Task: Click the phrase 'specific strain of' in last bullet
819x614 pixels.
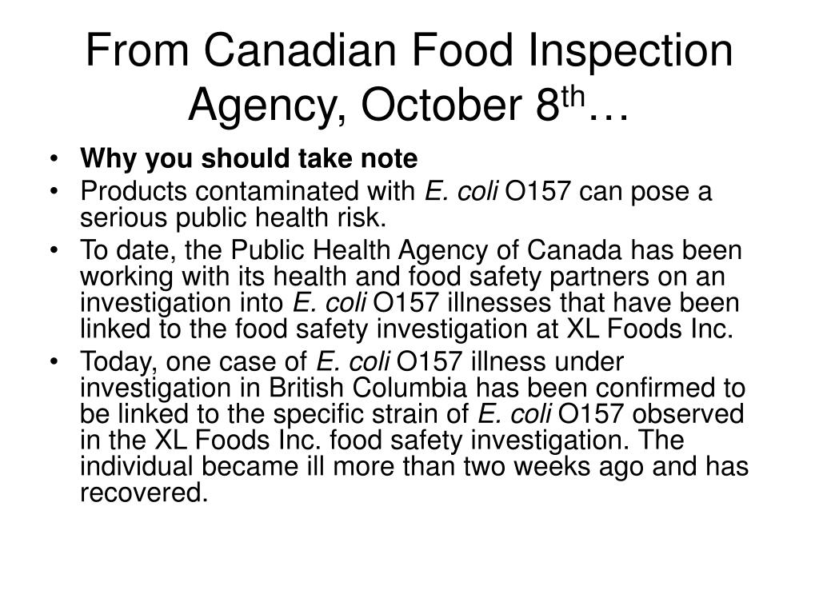Action: pos(371,414)
